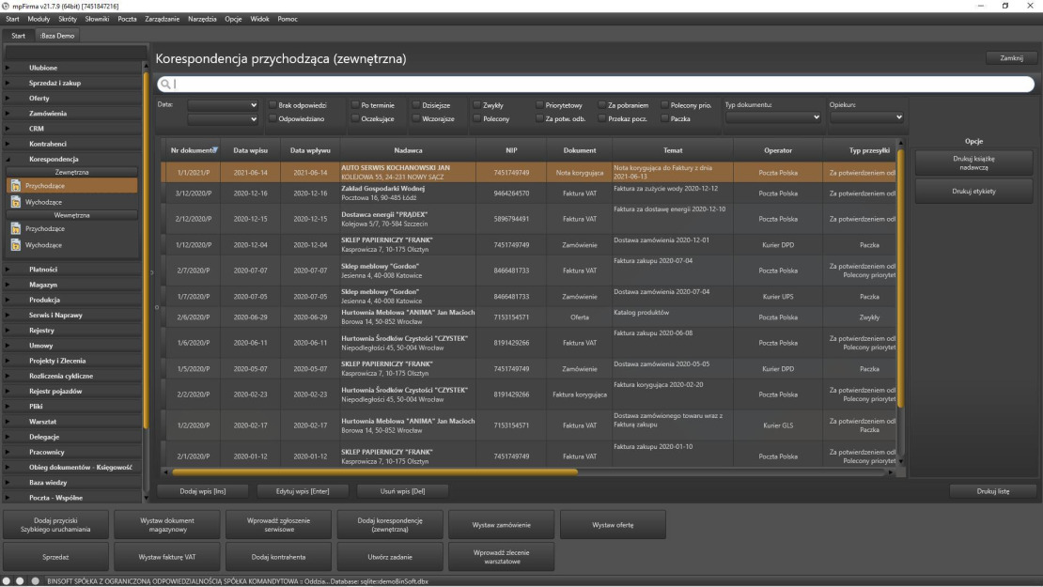Sort table by the Data wpisu column
The width and height of the screenshot is (1043, 587).
click(x=250, y=150)
